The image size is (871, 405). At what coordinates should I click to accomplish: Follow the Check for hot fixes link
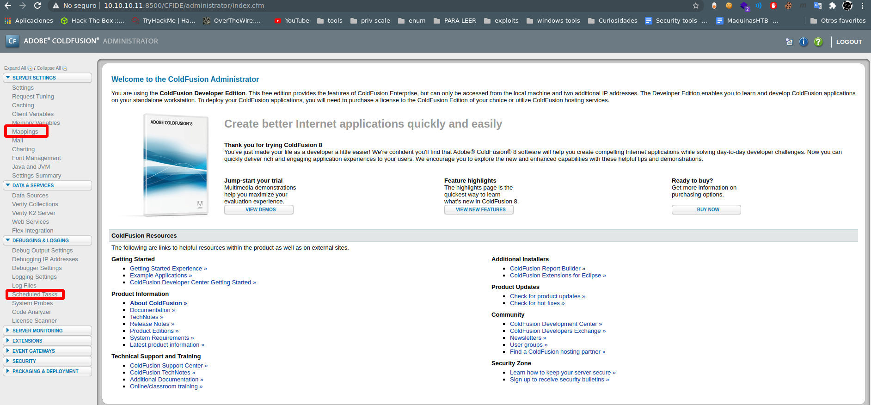(537, 303)
